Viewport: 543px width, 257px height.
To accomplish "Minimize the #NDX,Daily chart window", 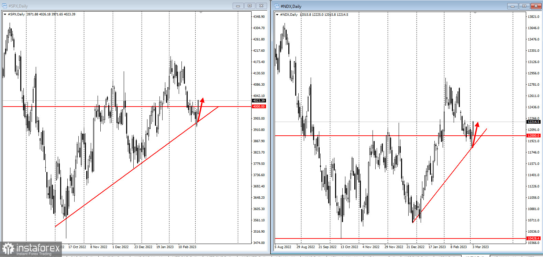I will pos(512,6).
